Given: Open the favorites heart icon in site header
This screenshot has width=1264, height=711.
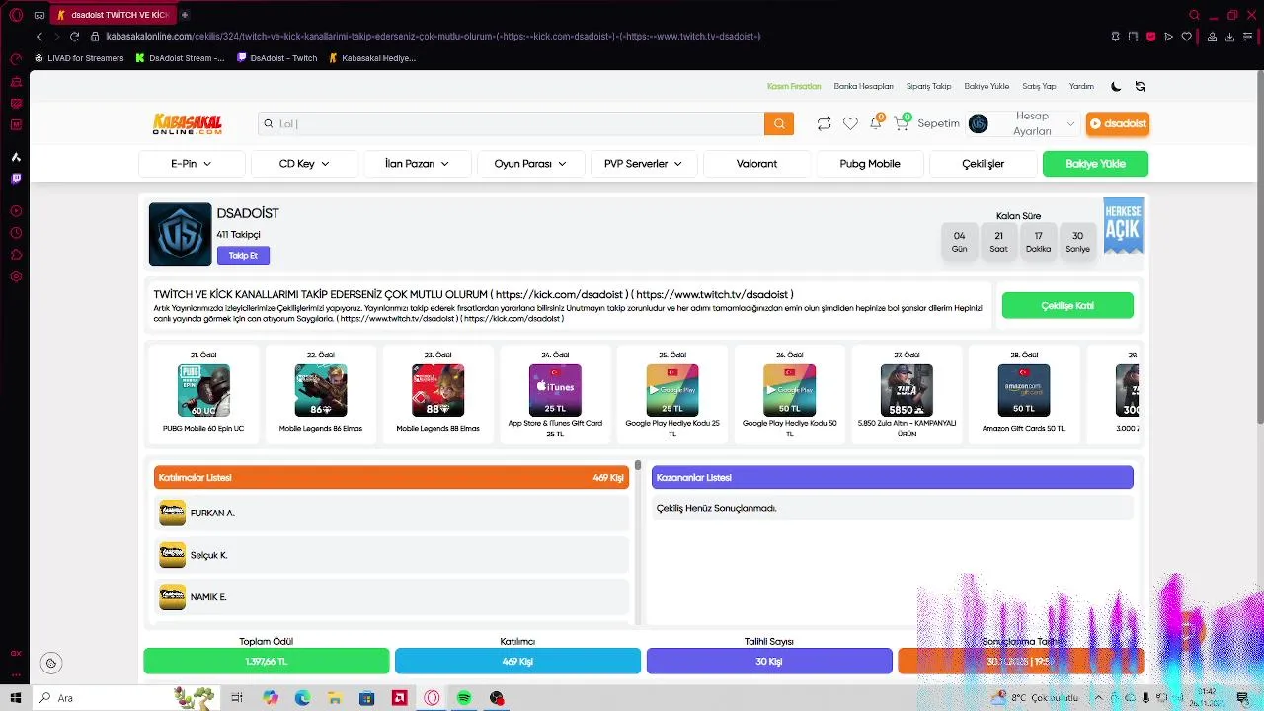Looking at the screenshot, I should point(850,123).
